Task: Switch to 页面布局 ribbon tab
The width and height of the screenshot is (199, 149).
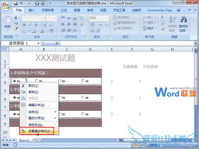Action: pyautogui.click(x=48, y=10)
